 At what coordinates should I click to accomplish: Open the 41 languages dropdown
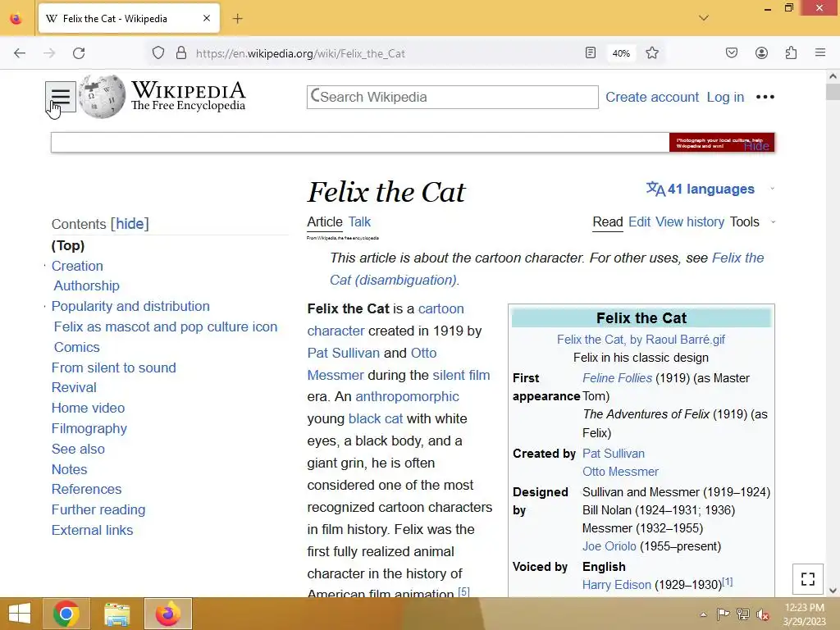710,189
